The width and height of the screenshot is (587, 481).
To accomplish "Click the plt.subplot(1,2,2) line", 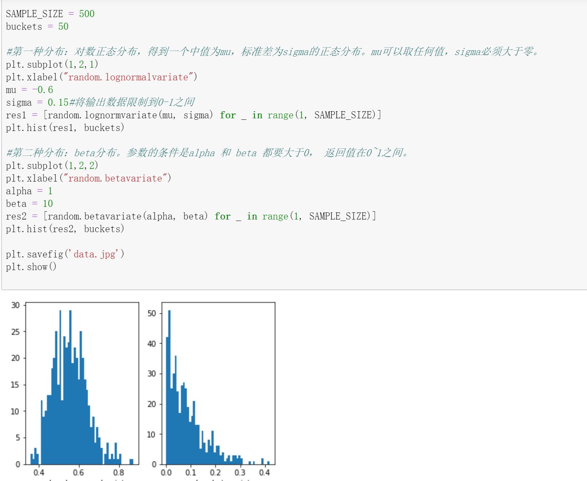I will pyautogui.click(x=52, y=166).
